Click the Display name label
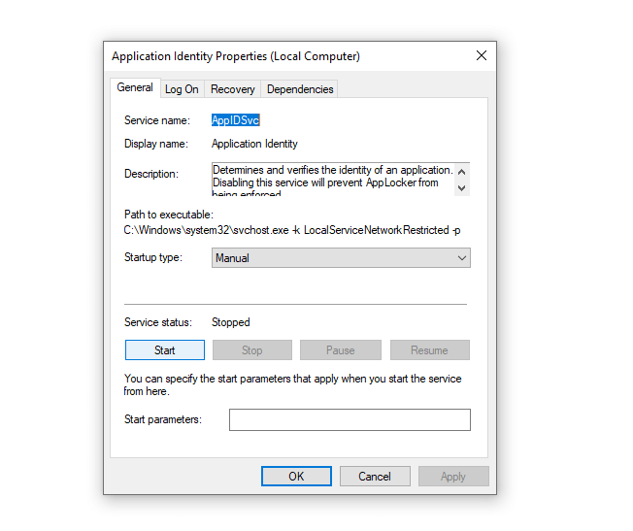Viewport: 633px width, 531px height. click(x=156, y=144)
